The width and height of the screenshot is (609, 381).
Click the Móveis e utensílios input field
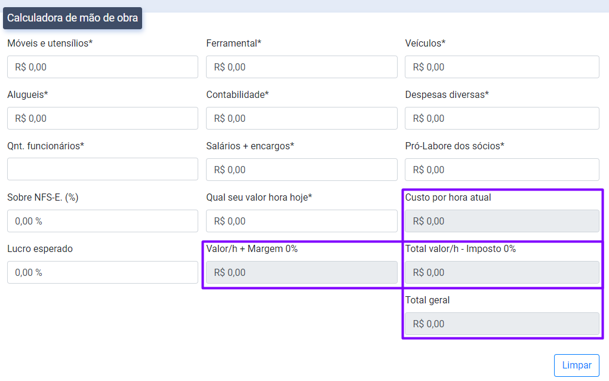[102, 67]
